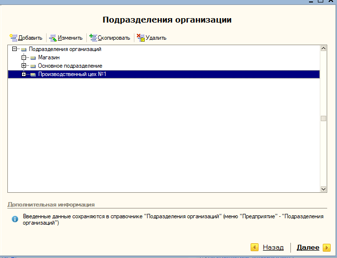Click the yellow right arrow icon near Далее
This screenshot has height=258, width=337.
[327, 248]
